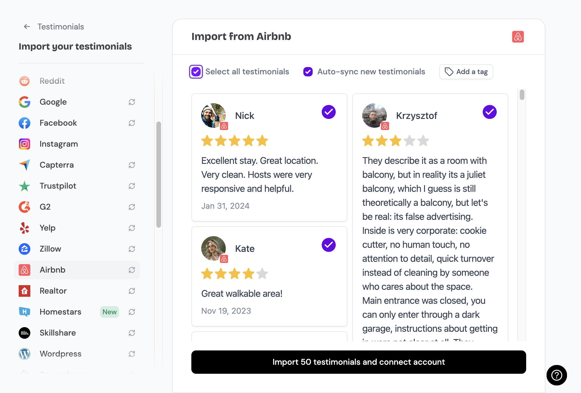Click the date Nov 19, 2023
The image size is (581, 393).
point(226,311)
